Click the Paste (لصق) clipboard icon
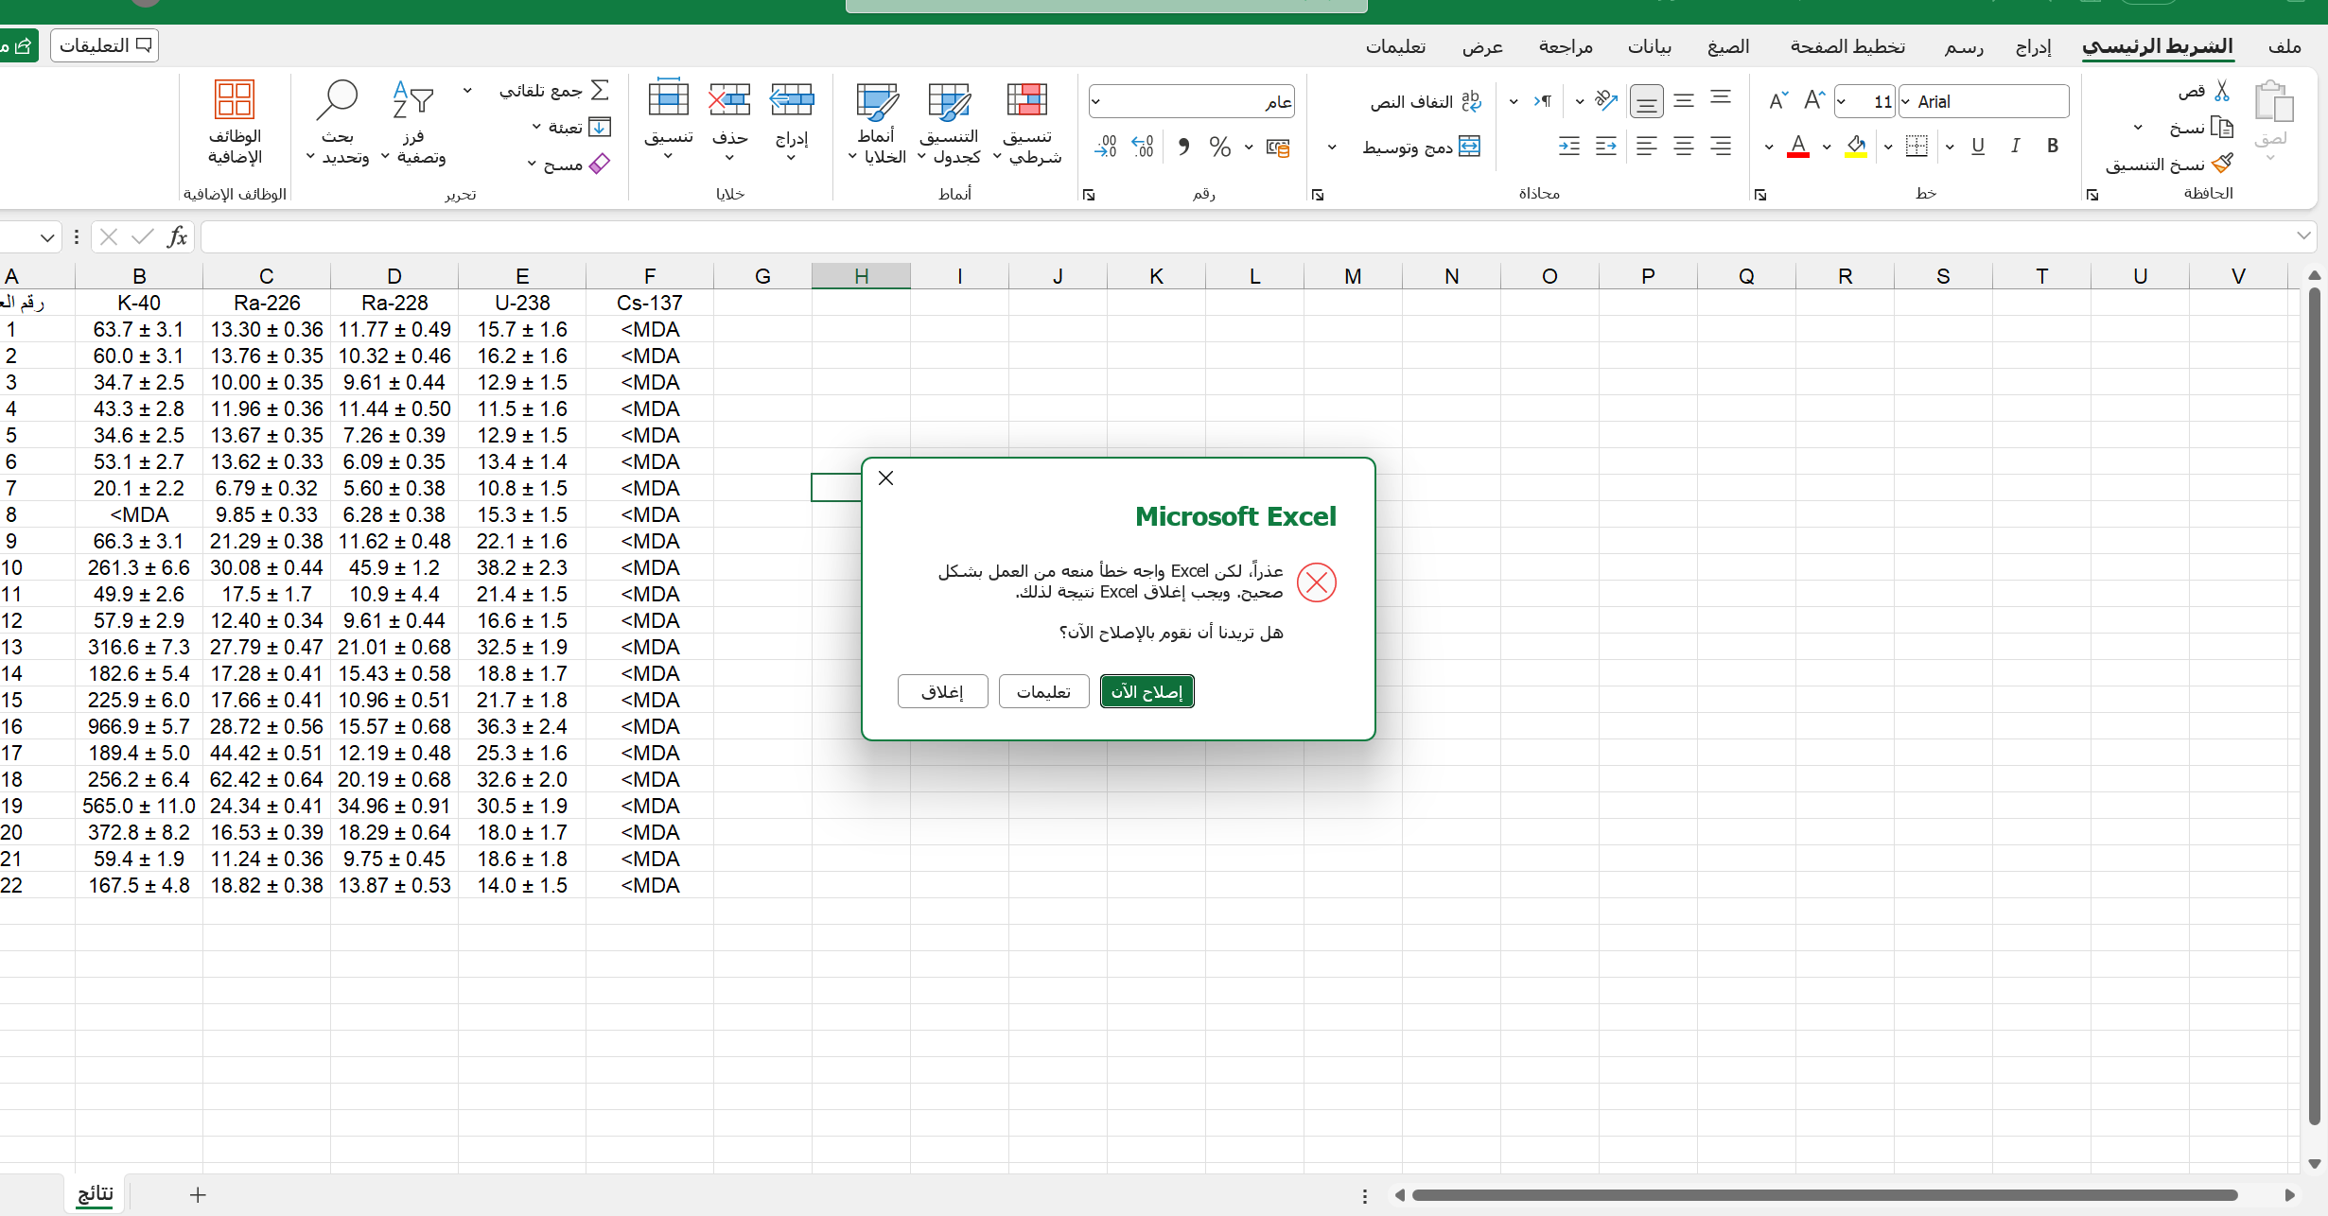Screen dimensions: 2328x1216 2273,102
